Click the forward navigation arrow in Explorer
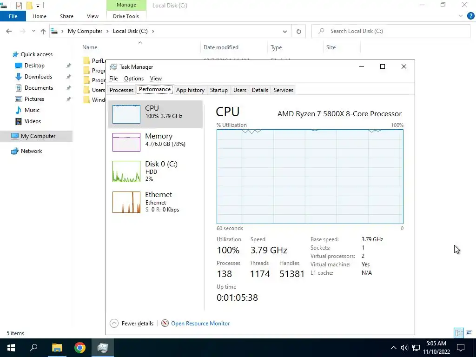This screenshot has width=476, height=357. (x=22, y=31)
